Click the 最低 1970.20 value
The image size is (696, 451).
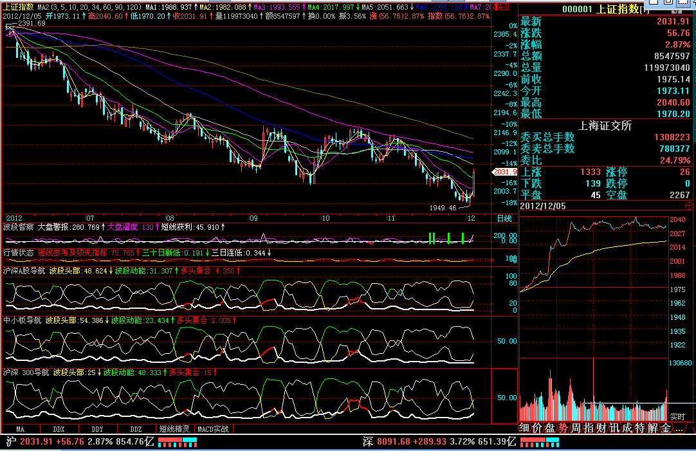pos(673,114)
